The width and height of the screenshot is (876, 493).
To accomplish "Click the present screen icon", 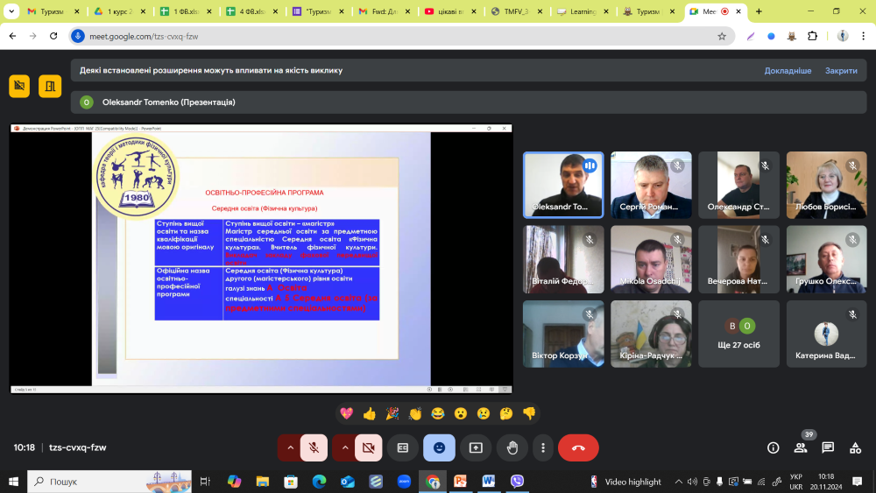I will tap(476, 447).
